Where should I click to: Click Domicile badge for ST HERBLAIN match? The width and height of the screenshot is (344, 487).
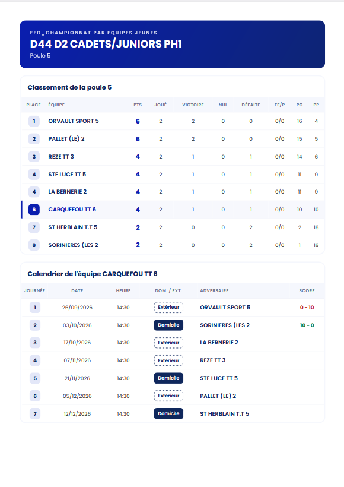coord(168,413)
